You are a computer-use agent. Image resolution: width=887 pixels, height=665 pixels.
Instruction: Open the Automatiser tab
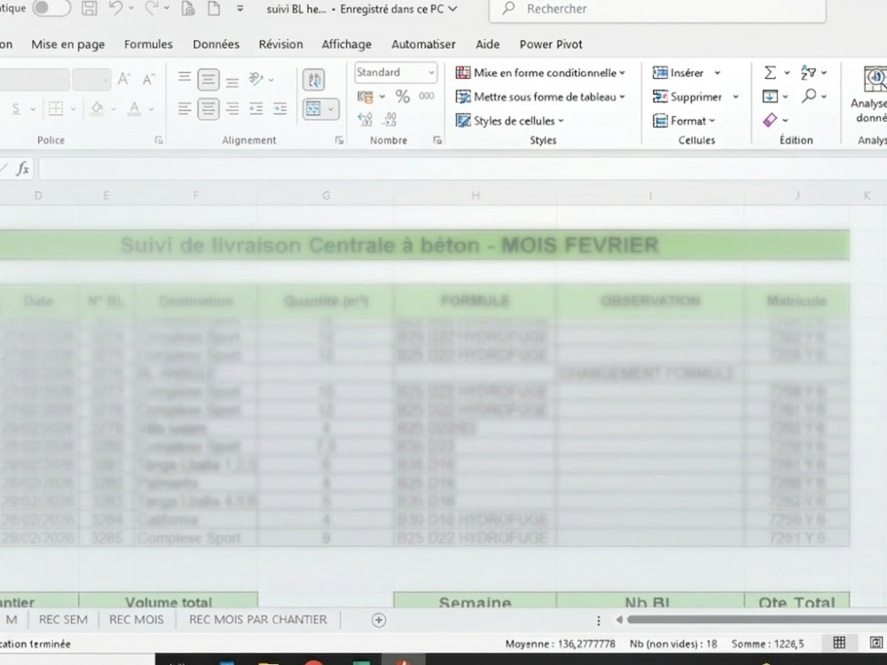point(423,44)
